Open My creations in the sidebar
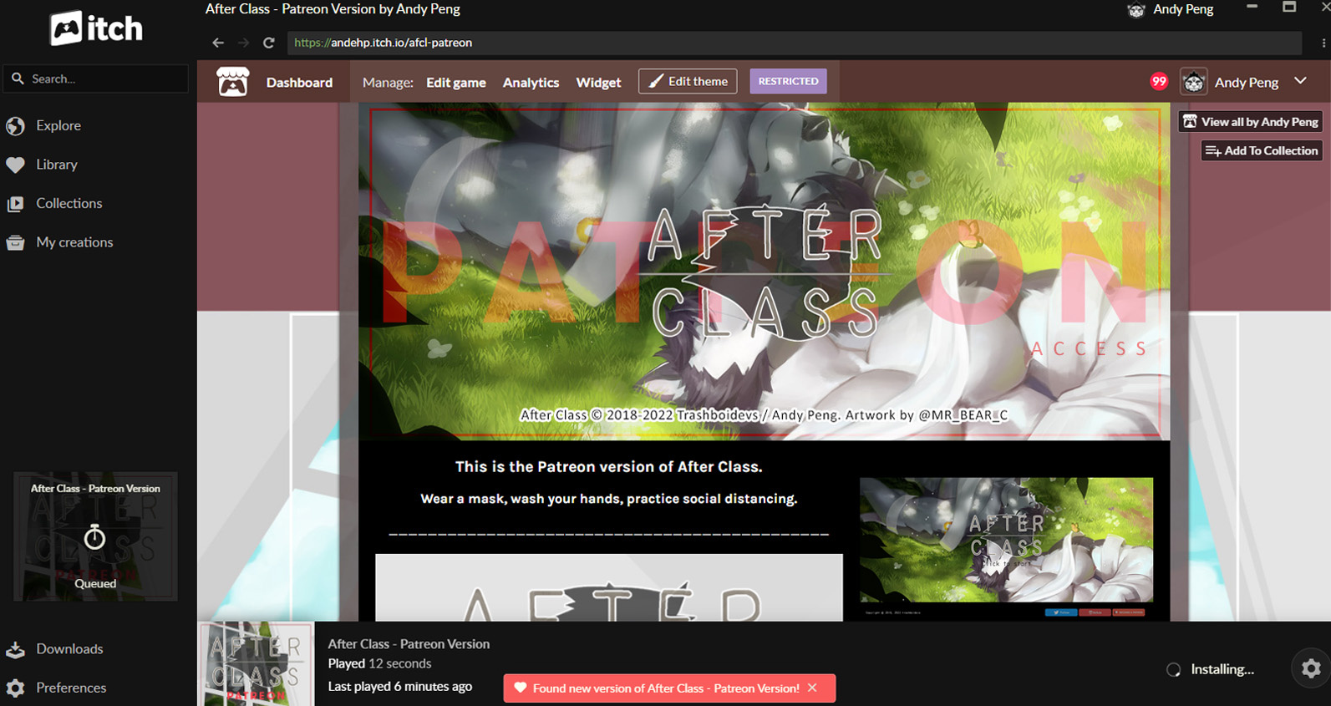This screenshot has width=1331, height=706. (x=74, y=242)
